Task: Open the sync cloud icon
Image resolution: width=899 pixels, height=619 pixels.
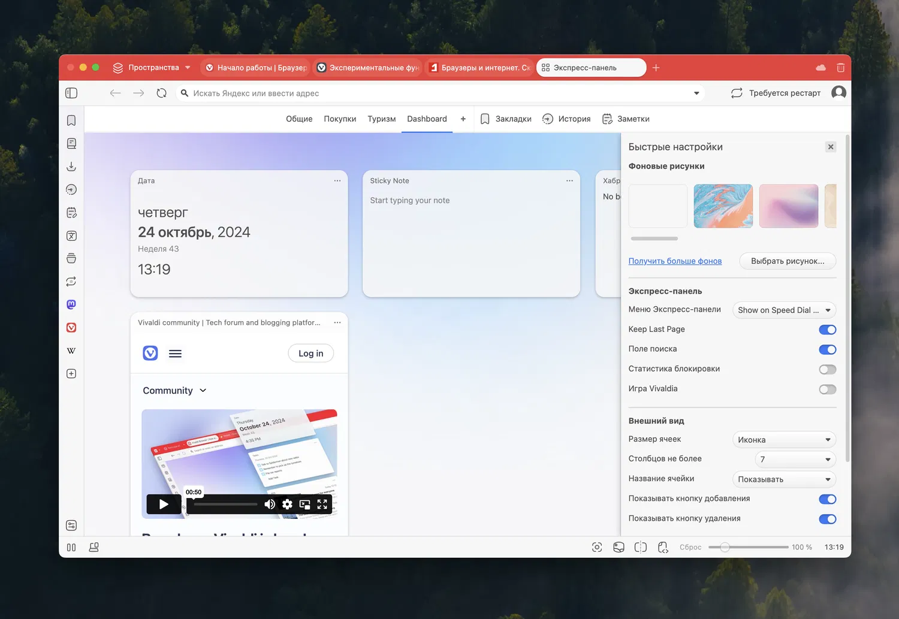Action: click(820, 68)
